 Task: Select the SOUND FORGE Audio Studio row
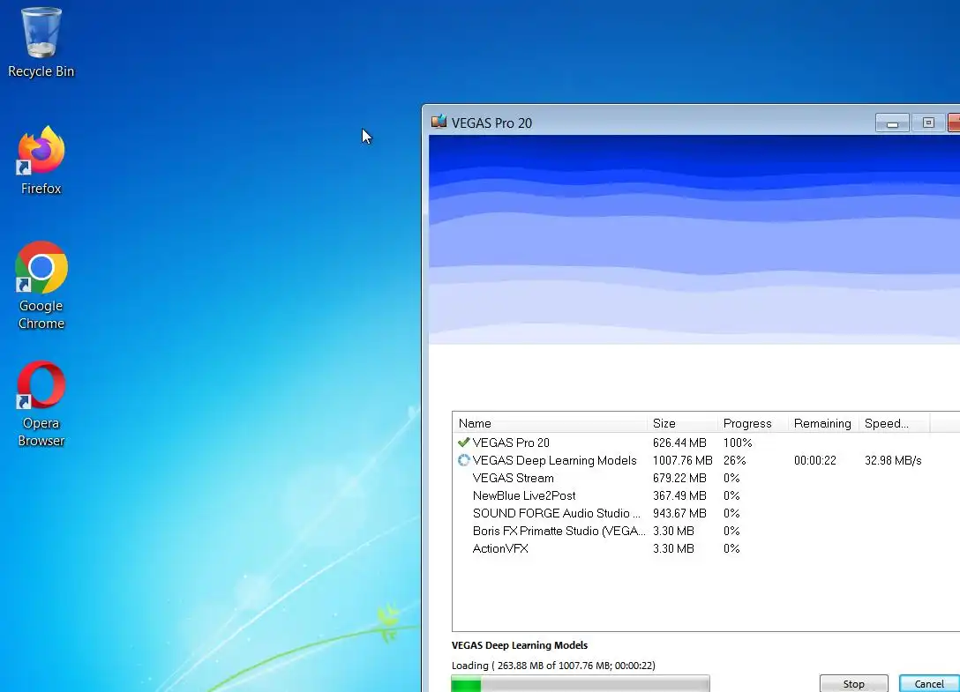click(706, 513)
